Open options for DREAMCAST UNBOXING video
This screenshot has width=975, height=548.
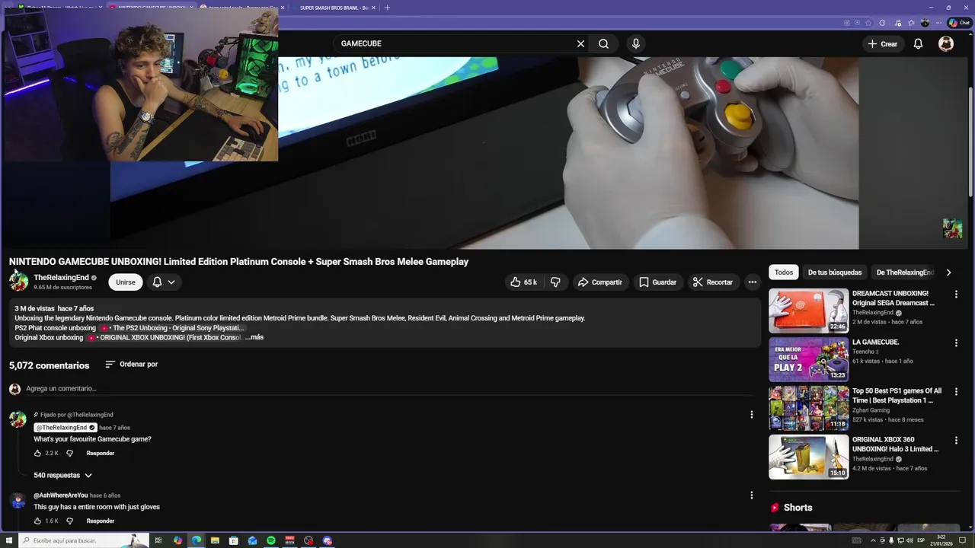[956, 294]
